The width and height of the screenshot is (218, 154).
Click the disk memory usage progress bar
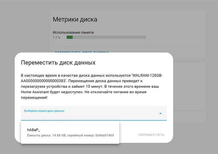tap(106, 37)
